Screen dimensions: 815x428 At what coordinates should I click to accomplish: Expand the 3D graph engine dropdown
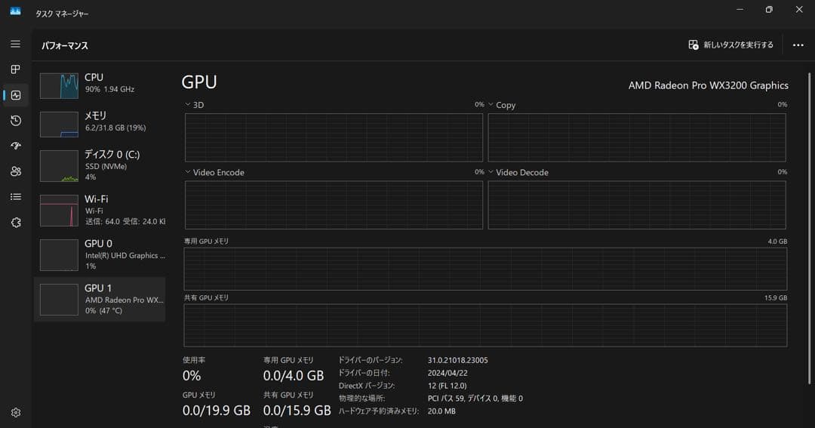point(188,105)
